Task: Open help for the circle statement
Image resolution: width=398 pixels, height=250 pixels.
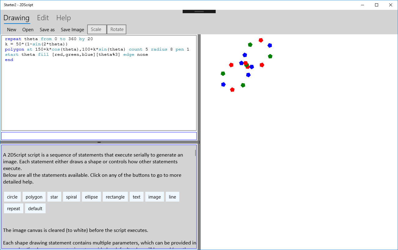Action: pyautogui.click(x=12, y=197)
